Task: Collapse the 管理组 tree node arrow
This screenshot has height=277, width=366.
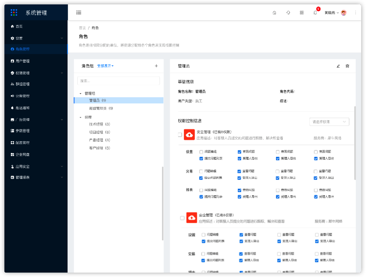Action: click(x=81, y=94)
